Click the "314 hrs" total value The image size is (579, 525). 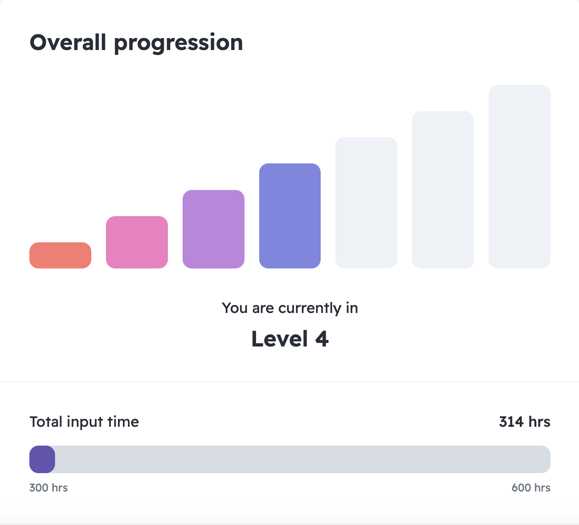click(x=524, y=422)
